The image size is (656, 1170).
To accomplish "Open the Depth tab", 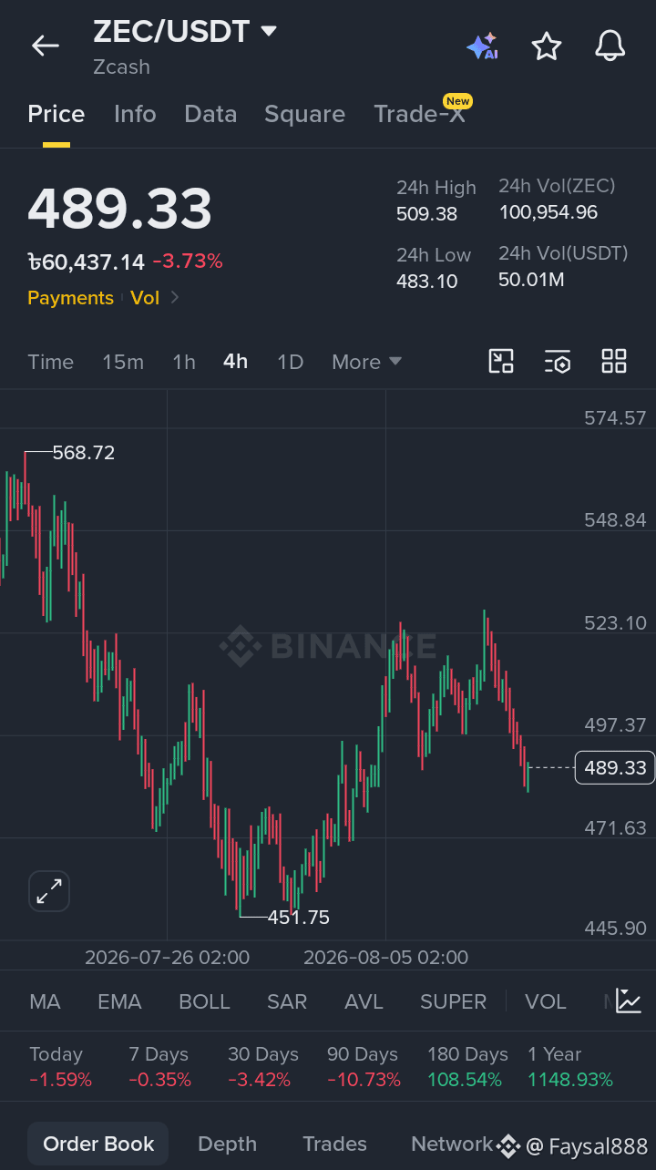I will (227, 1144).
